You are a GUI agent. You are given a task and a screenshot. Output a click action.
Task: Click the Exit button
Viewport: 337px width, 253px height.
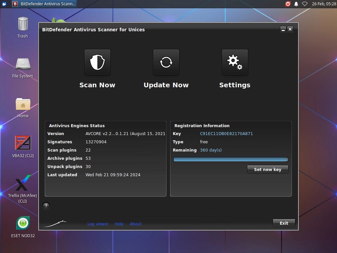(x=284, y=223)
